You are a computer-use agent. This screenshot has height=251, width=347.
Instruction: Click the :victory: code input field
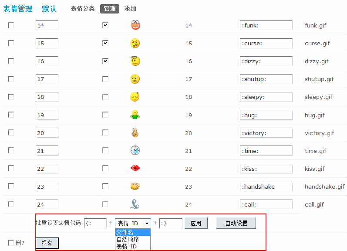(x=266, y=133)
